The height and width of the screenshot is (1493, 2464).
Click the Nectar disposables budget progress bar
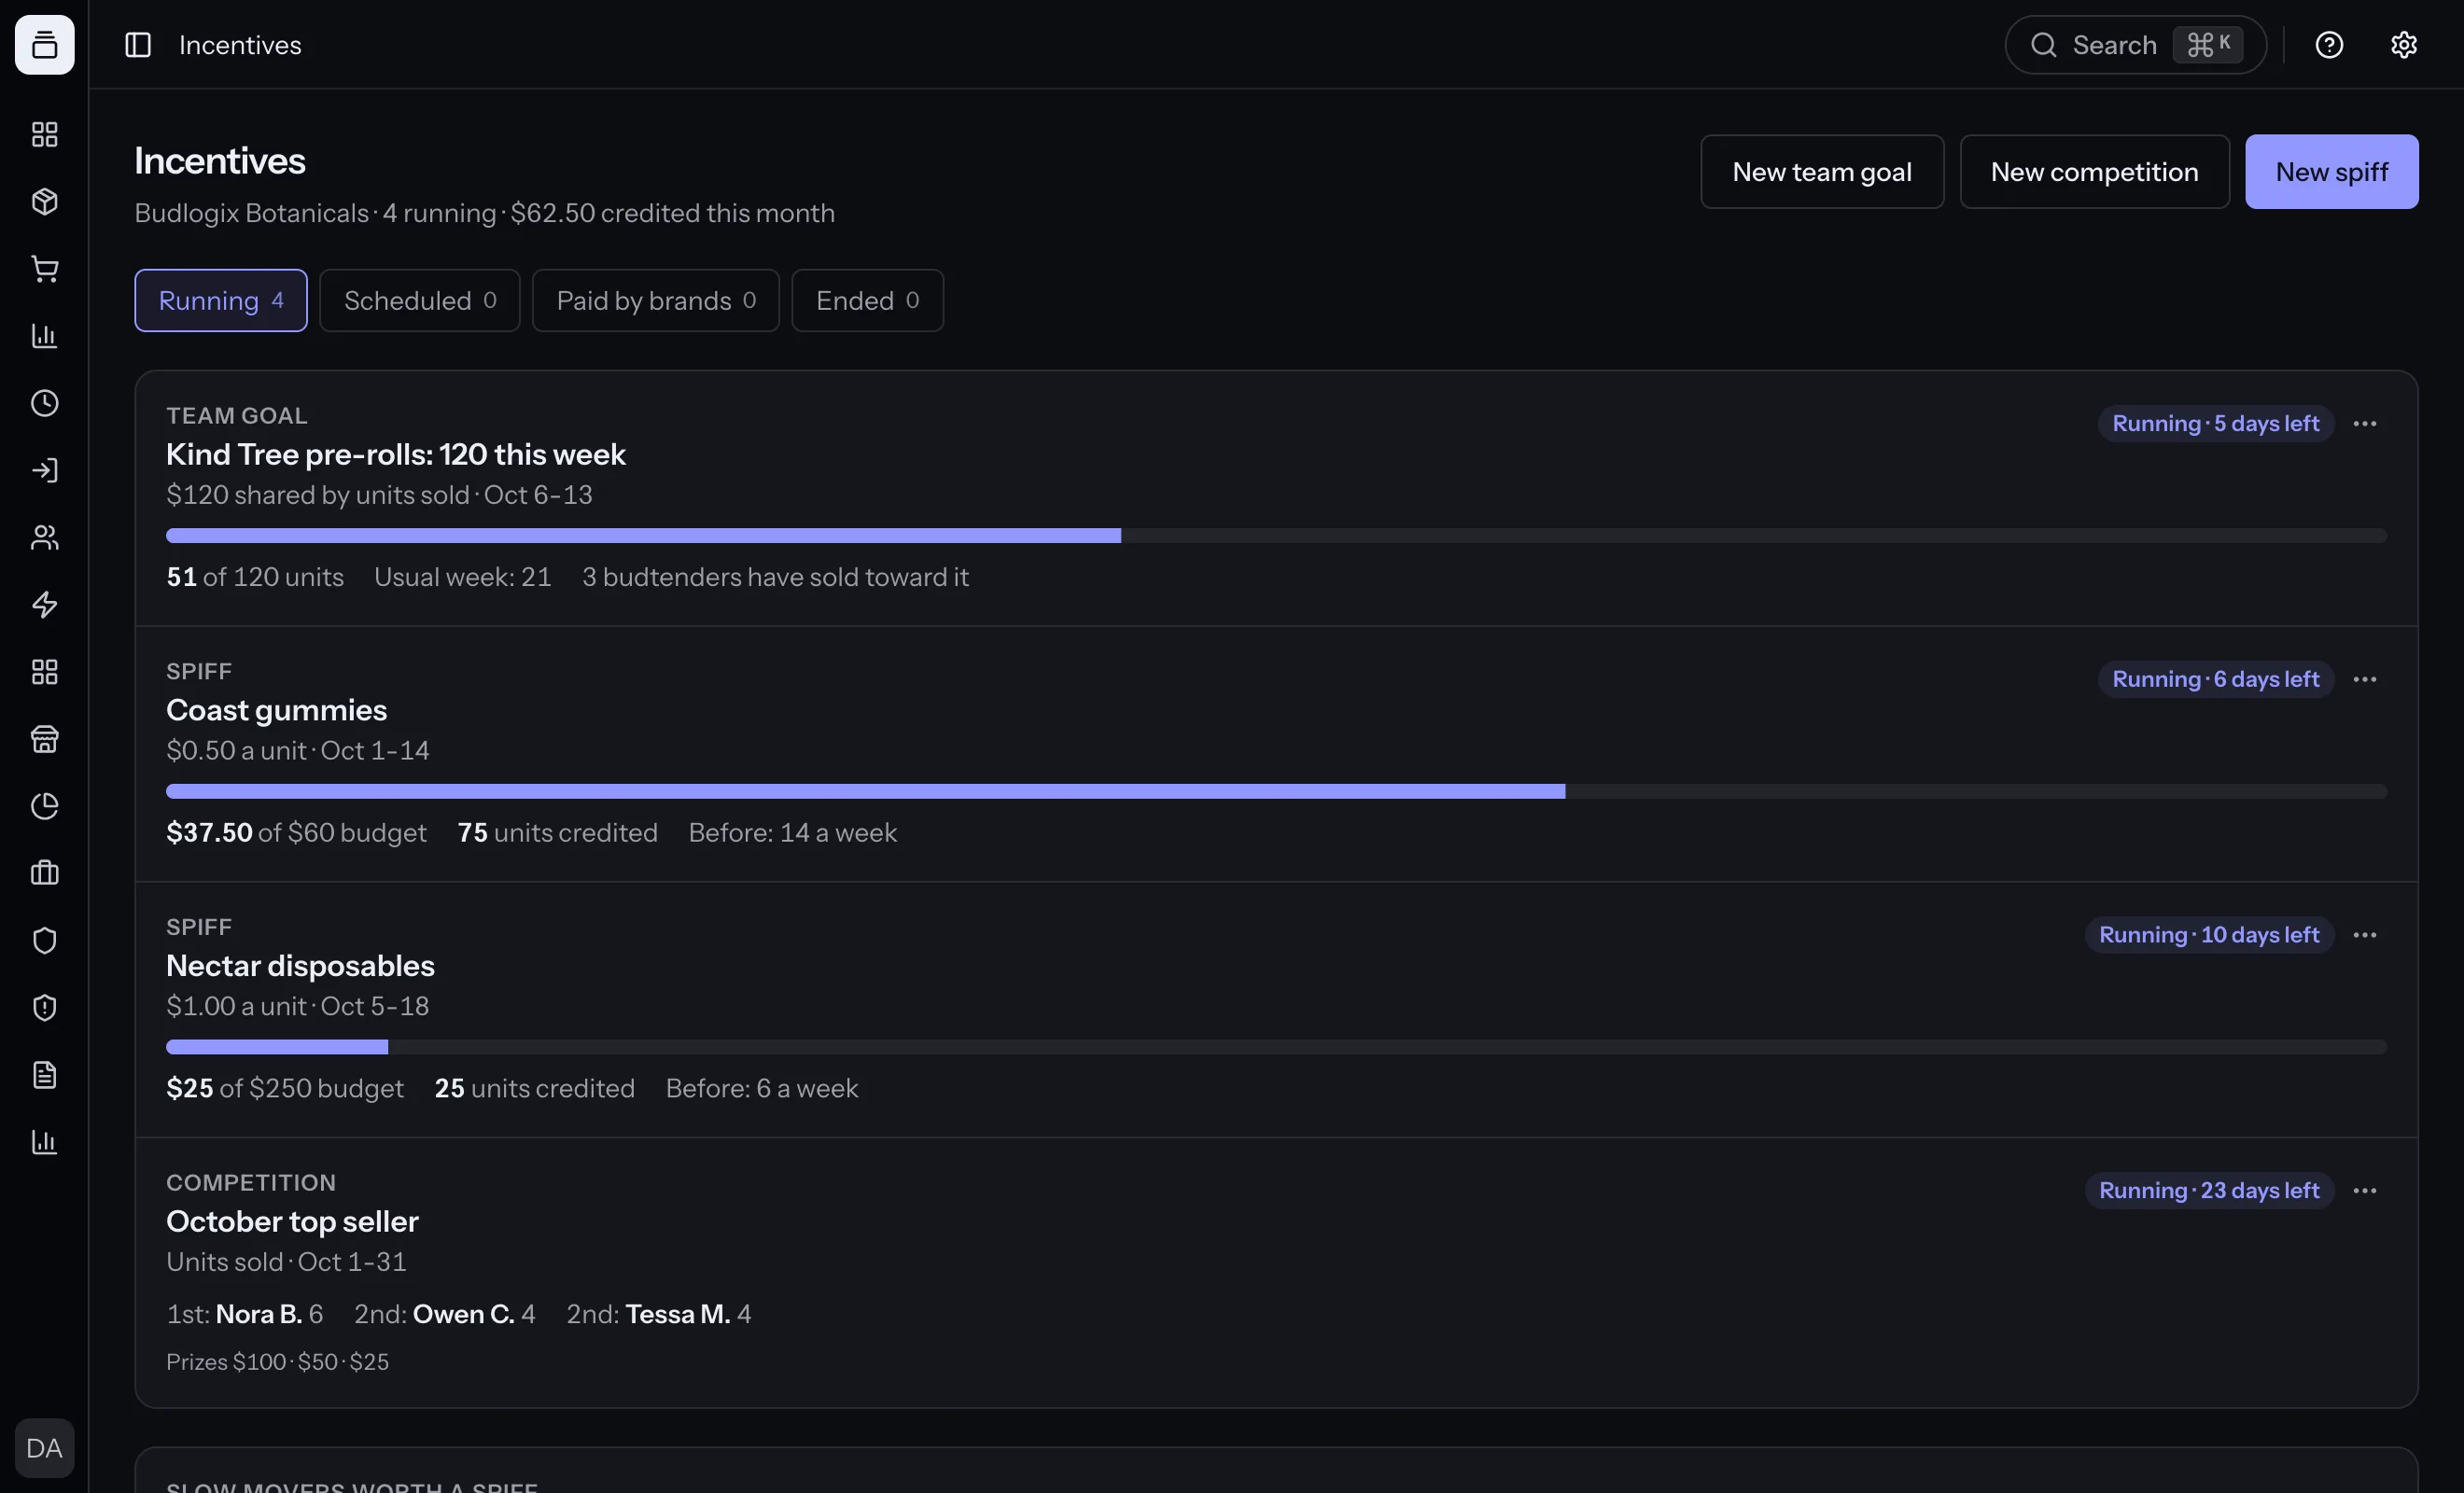tap(1276, 1047)
